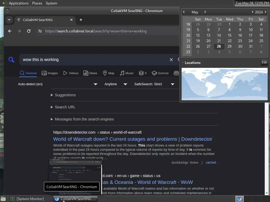
Task: Click the browser address bar URL
Action: click(96, 31)
